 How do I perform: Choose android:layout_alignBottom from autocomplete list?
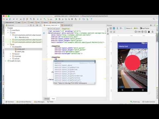coord(66,69)
